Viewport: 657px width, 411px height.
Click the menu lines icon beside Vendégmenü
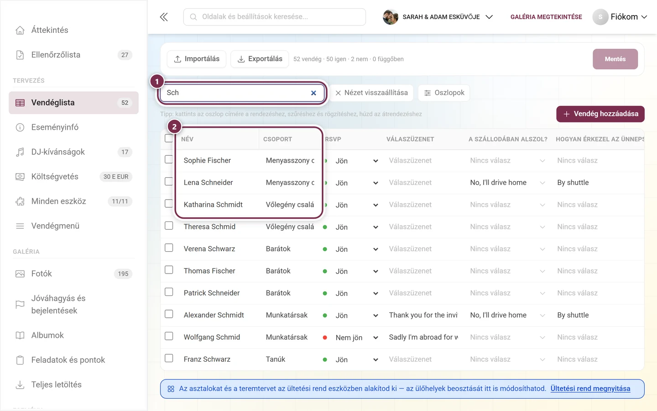point(20,226)
